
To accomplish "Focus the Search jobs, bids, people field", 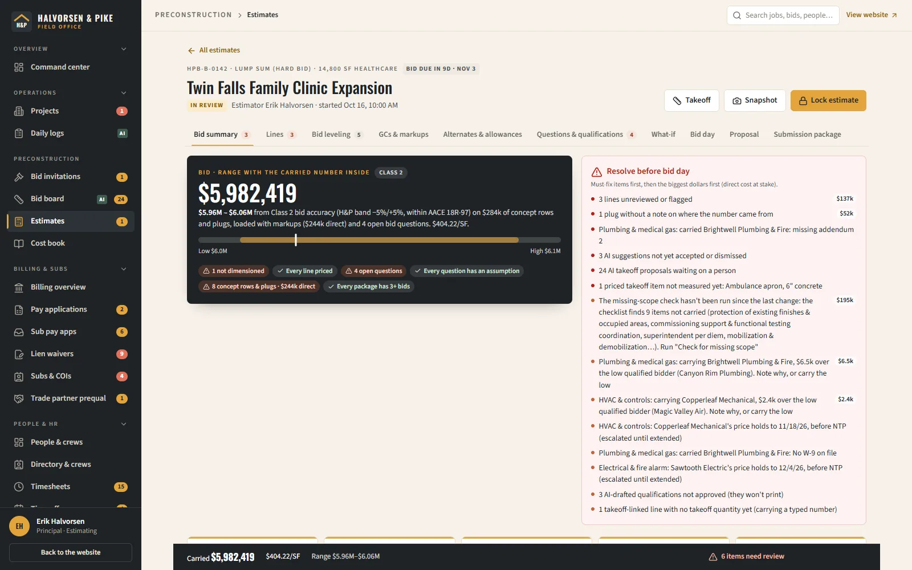I will 783,15.
